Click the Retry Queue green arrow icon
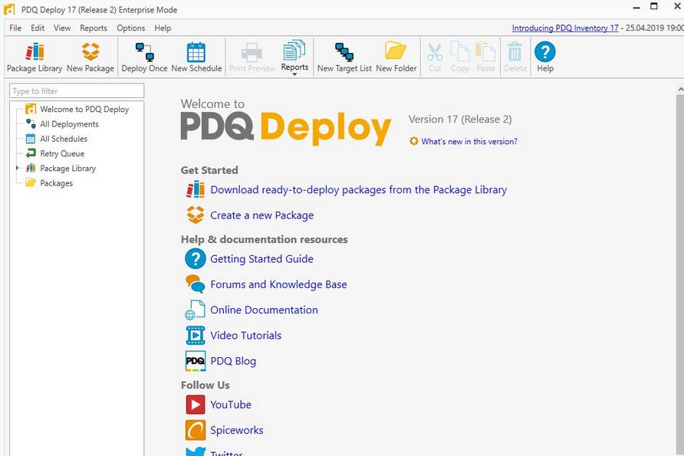Image resolution: width=684 pixels, height=456 pixels. [x=31, y=153]
